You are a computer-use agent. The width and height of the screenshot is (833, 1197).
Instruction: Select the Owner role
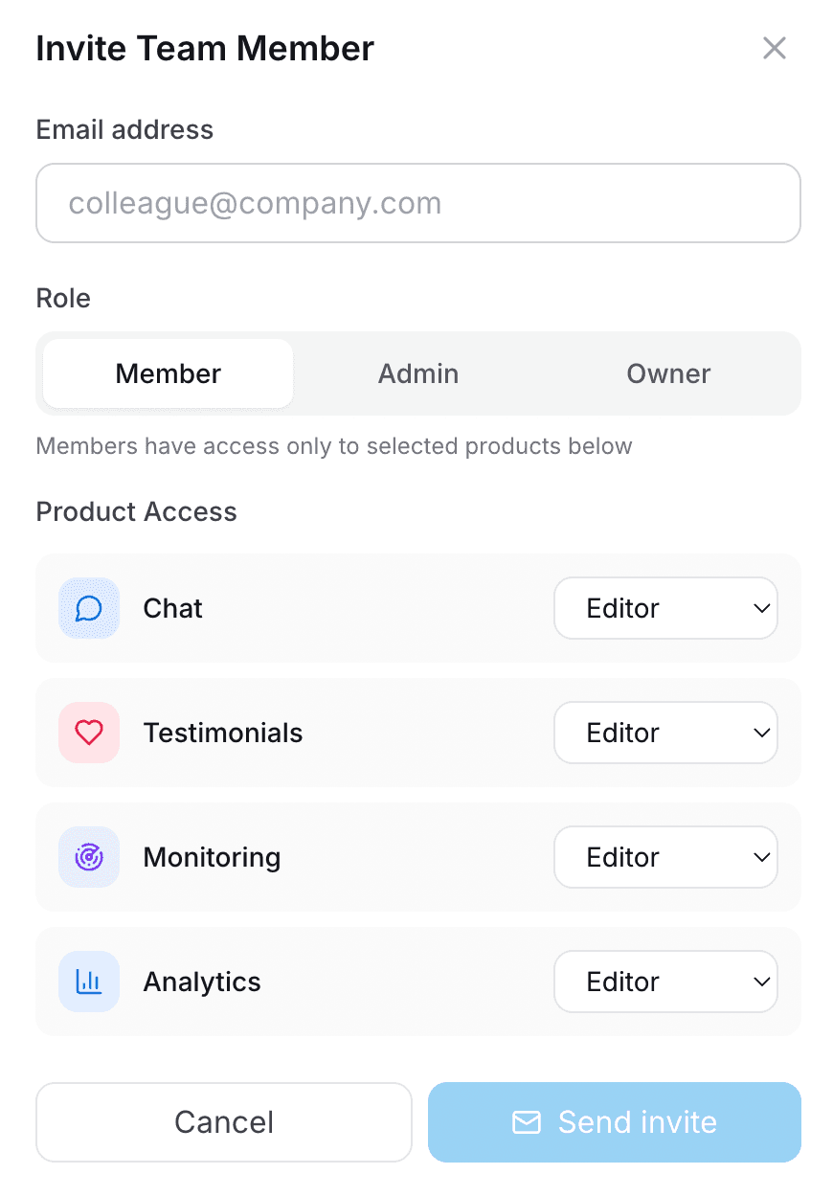pos(667,373)
